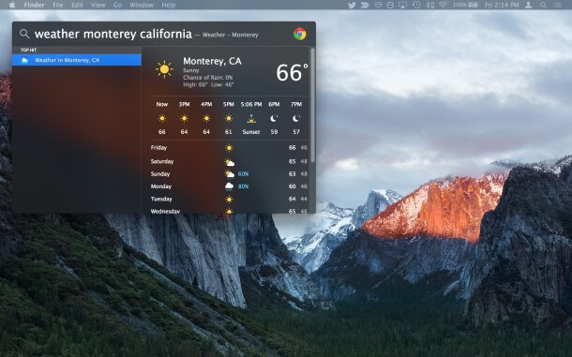Click the Twitter icon in menu bar
Viewport: 572px width, 357px height.
352,5
